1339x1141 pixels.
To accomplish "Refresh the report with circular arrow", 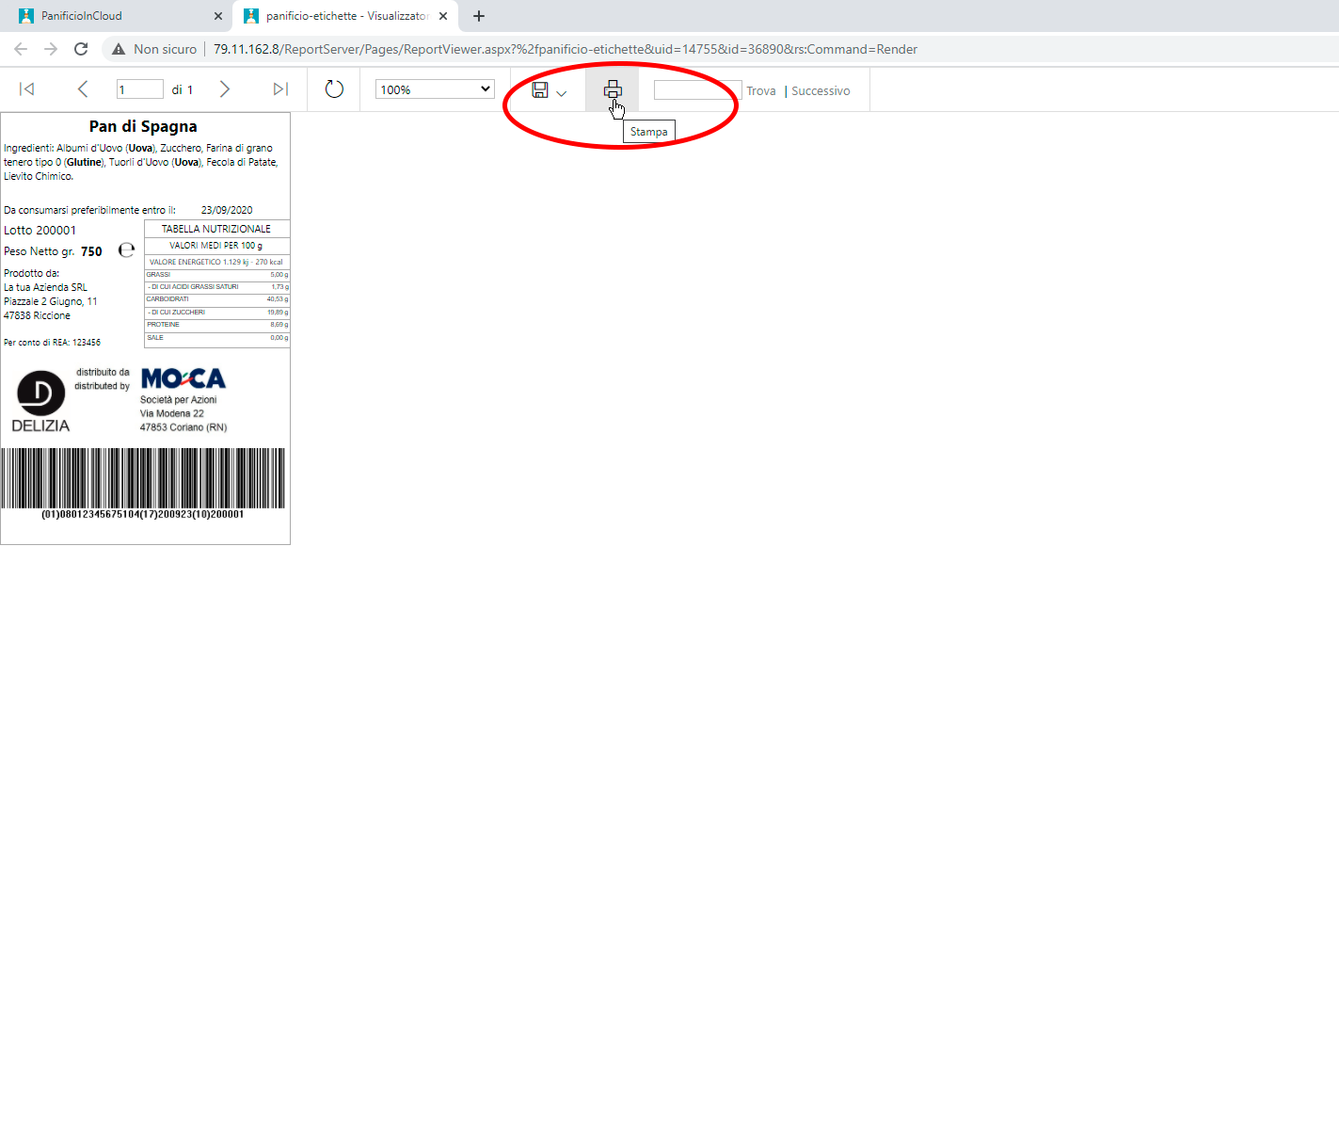I will (334, 88).
